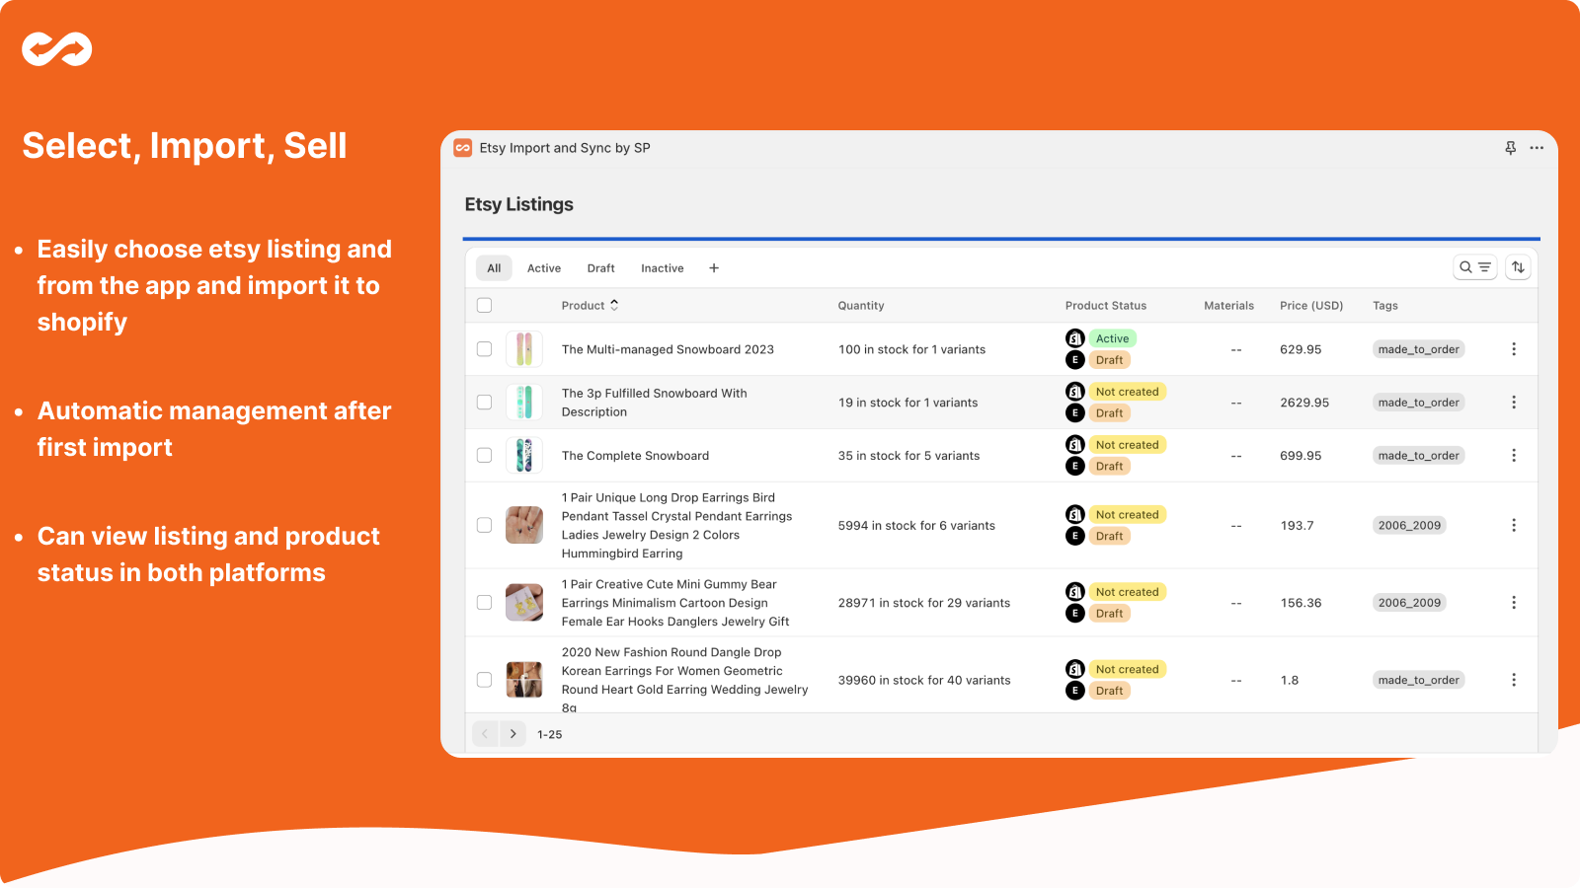The height and width of the screenshot is (888, 1580).
Task: Open row actions for The 3p Fulfilled Snowboard
Action: (x=1514, y=403)
